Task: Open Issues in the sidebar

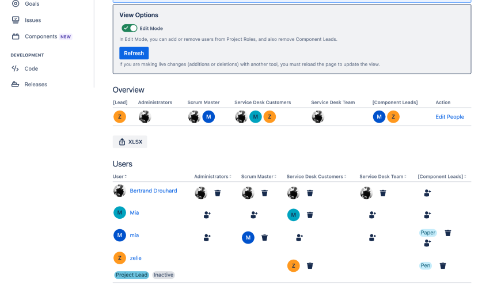Action: click(x=32, y=20)
